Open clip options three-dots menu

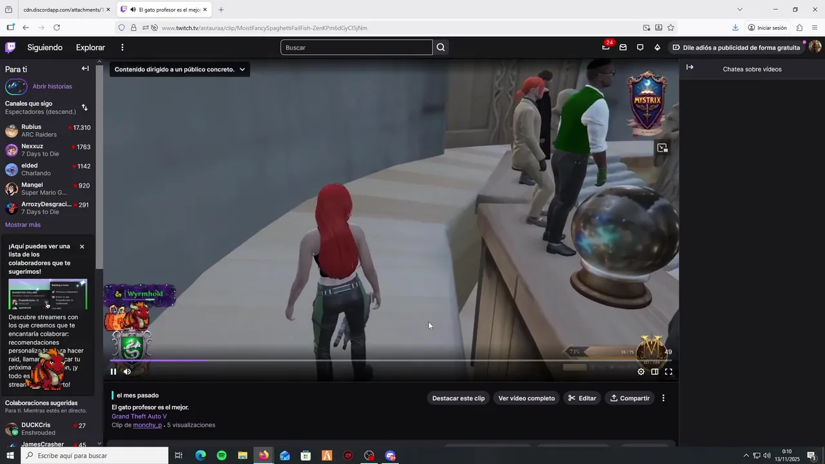click(663, 398)
